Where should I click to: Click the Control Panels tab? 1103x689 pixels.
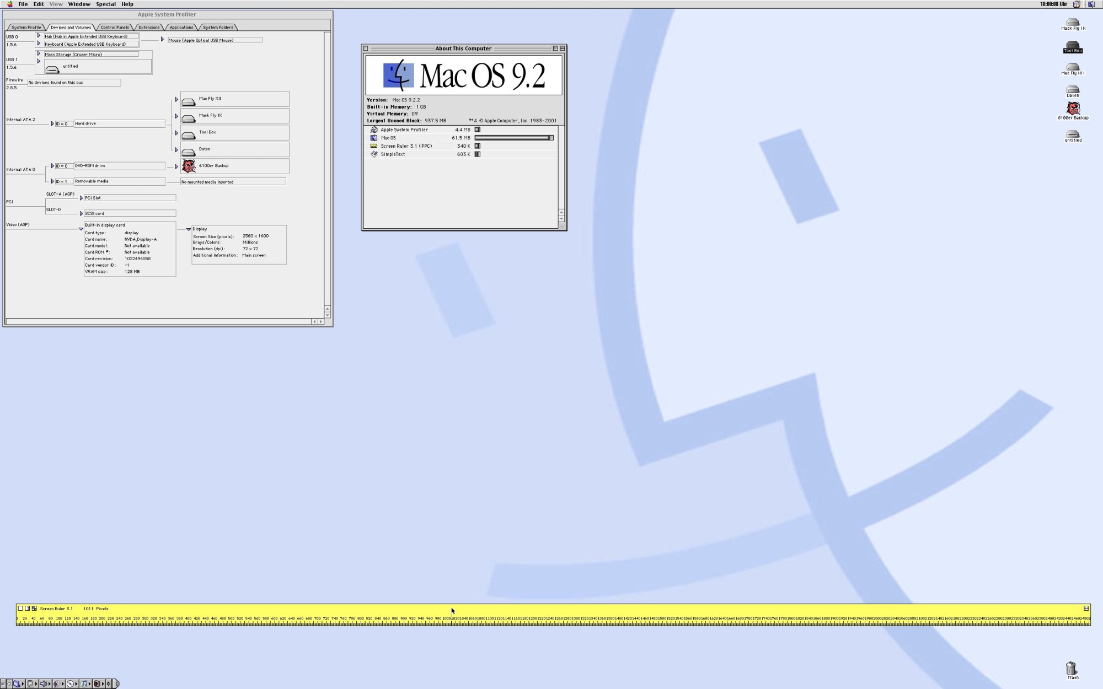pyautogui.click(x=114, y=27)
